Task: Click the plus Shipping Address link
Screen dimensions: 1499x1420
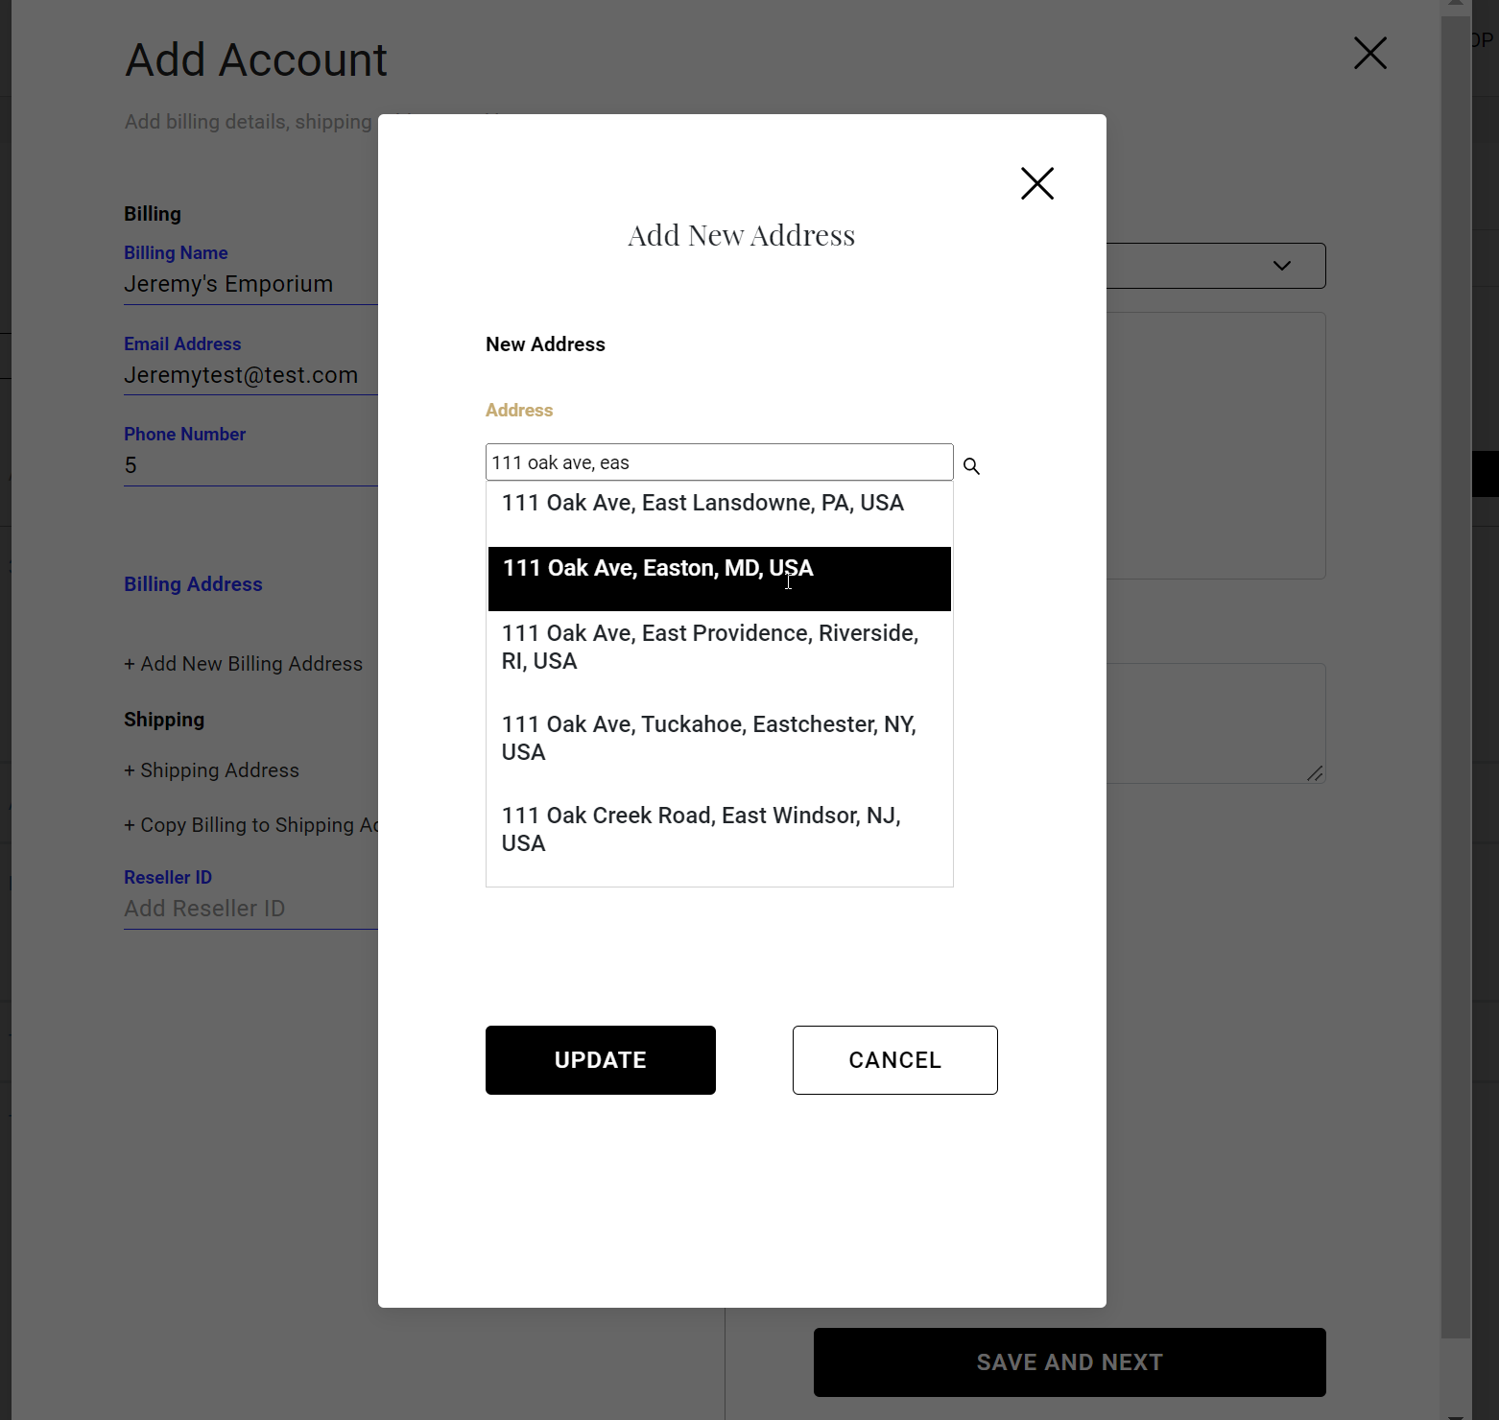Action: [212, 770]
